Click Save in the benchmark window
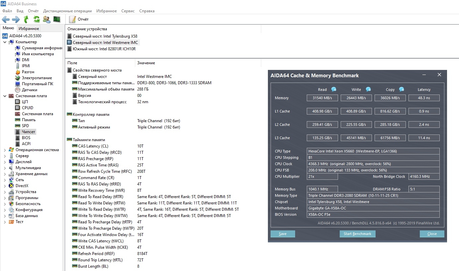 click(283, 234)
